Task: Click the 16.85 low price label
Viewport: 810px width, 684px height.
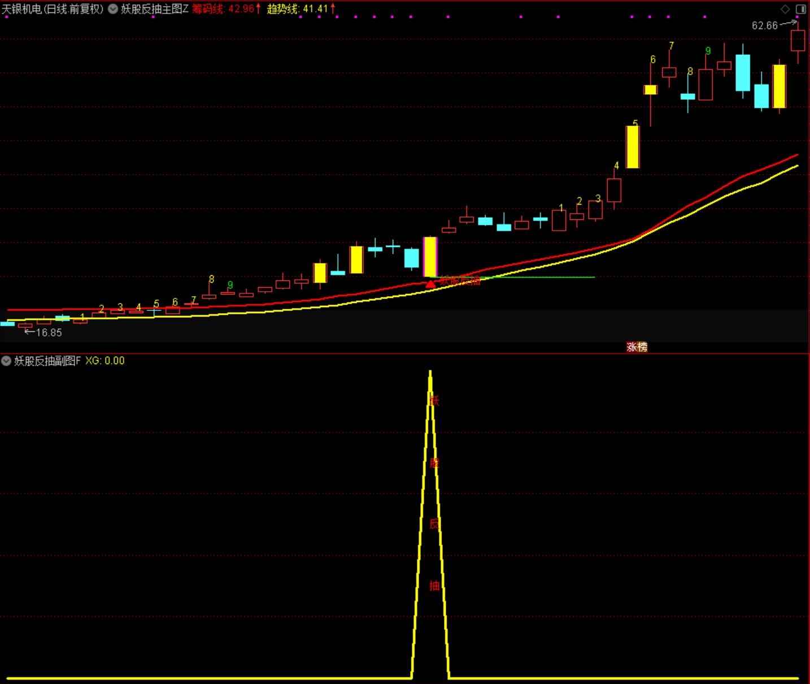Action: [x=49, y=333]
